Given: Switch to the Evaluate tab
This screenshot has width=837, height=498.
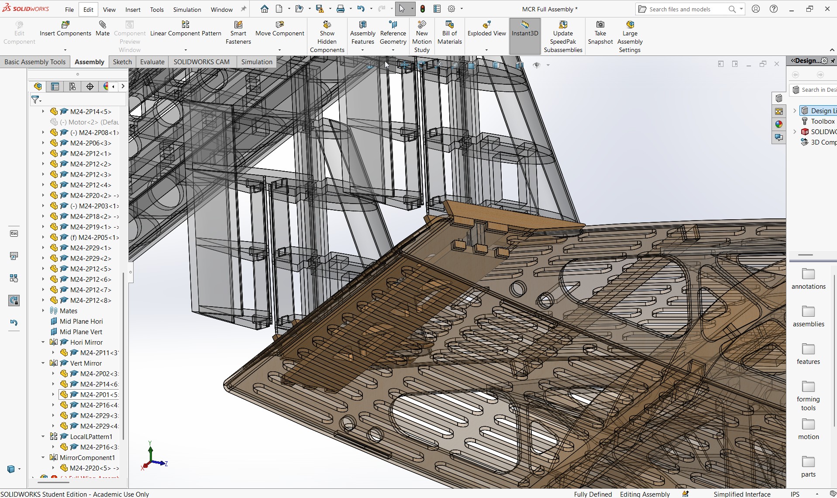Looking at the screenshot, I should pos(152,62).
